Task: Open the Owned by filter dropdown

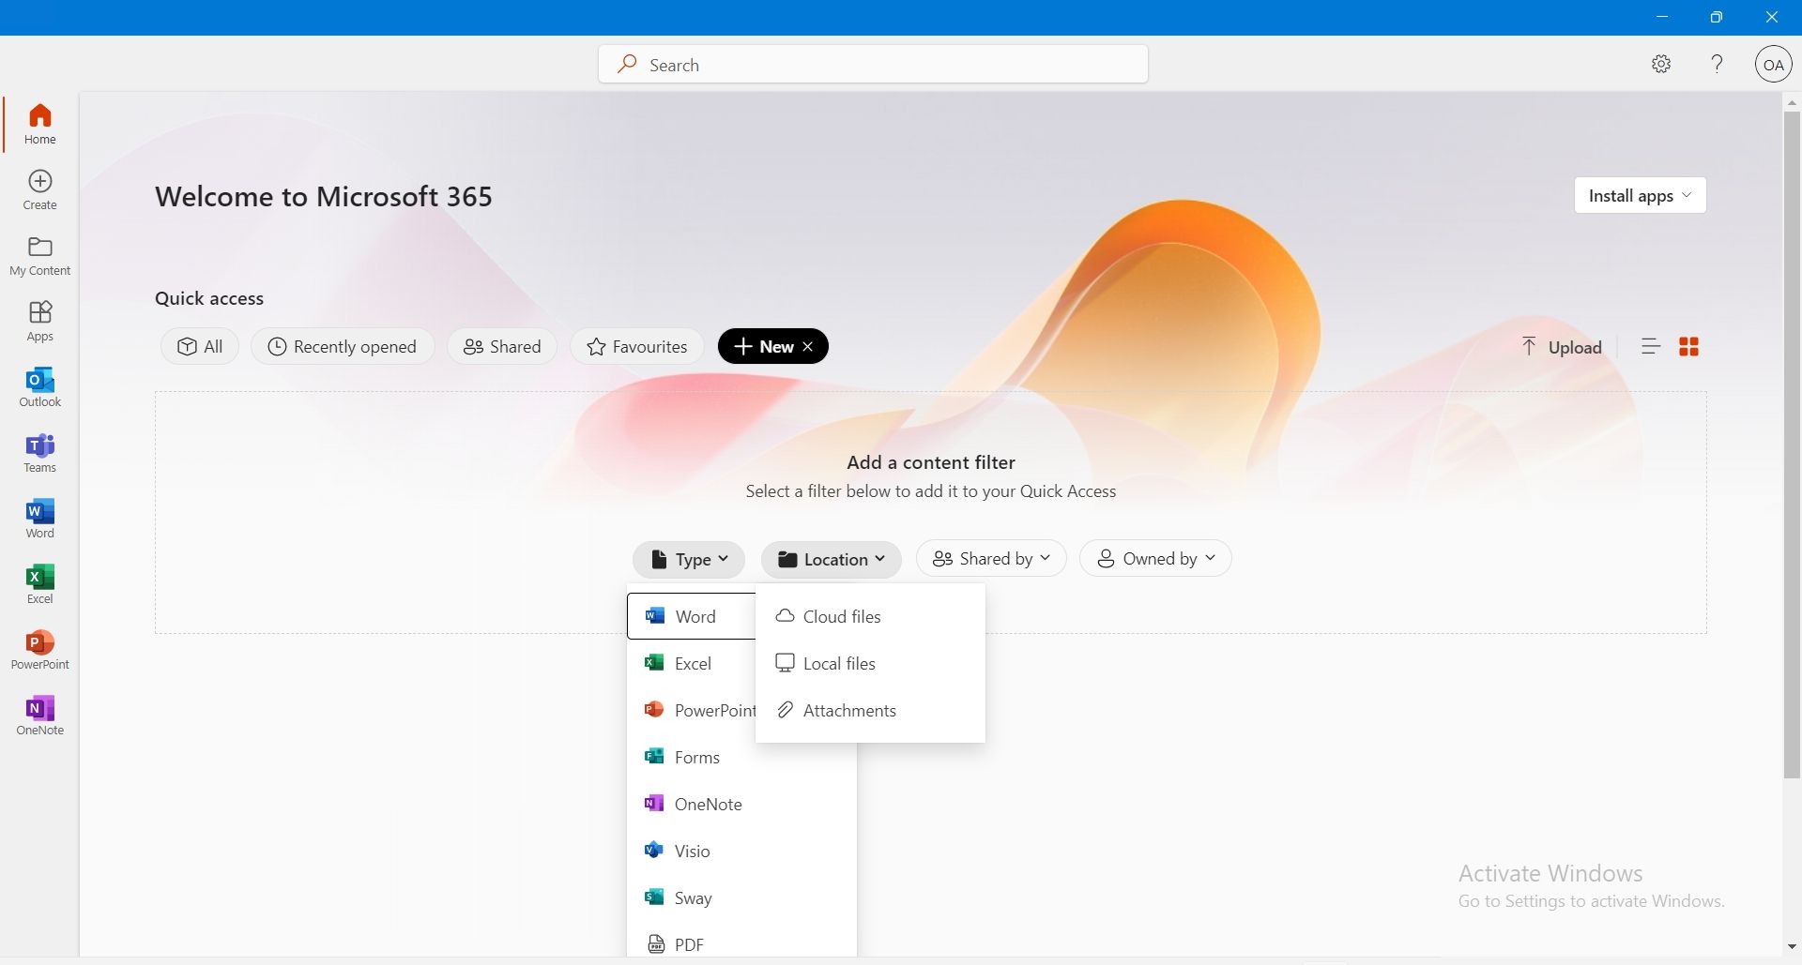Action: (1155, 559)
